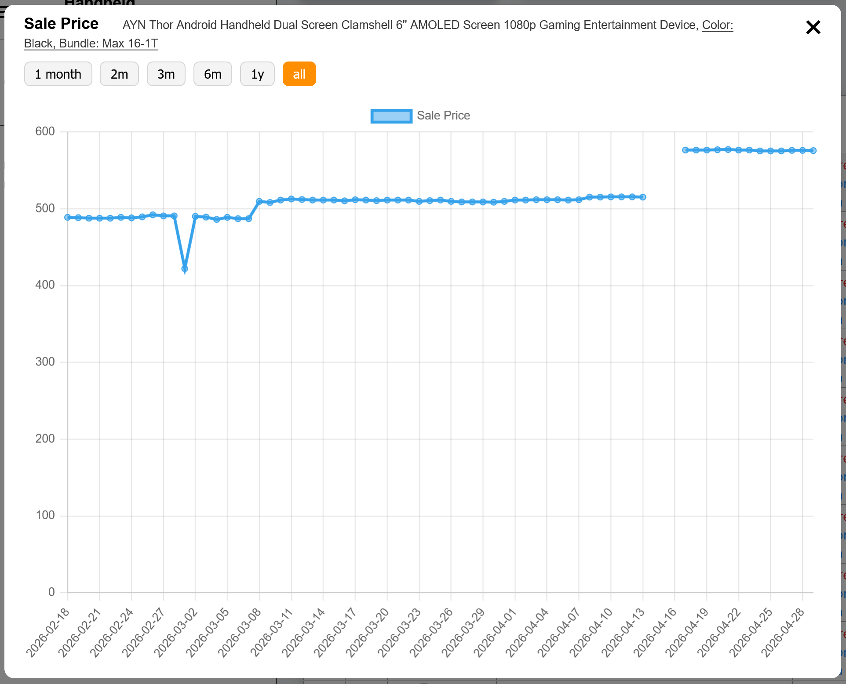
Task: Click the '2026-03-20' axis label
Action: coord(367,633)
